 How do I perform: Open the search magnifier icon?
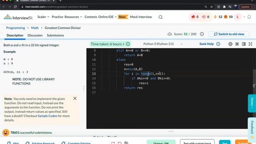[160, 17]
